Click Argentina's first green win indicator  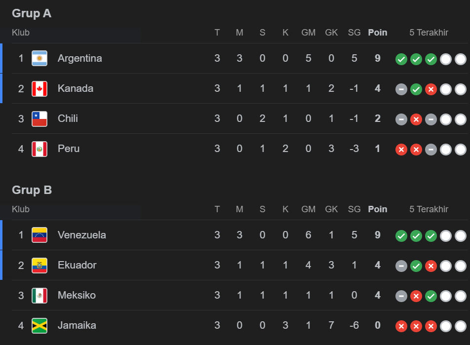point(401,60)
